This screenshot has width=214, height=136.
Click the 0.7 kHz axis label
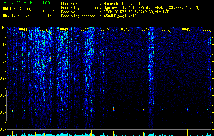[3, 112]
